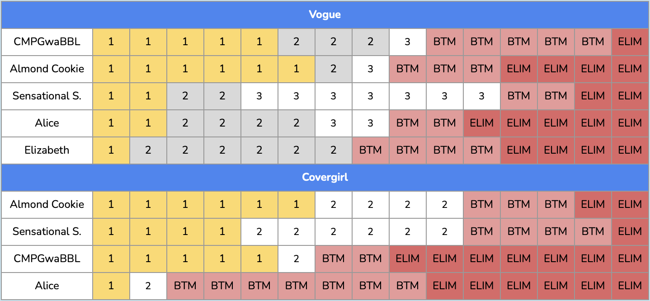Select the Covergirl section header
The width and height of the screenshot is (650, 301).
pos(325,177)
